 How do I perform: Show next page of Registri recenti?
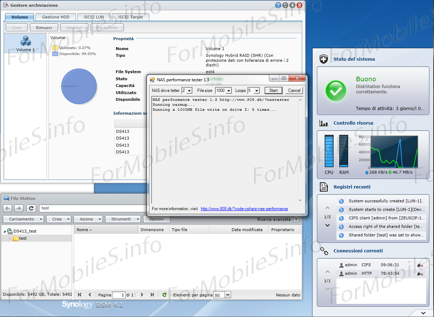tap(328, 225)
